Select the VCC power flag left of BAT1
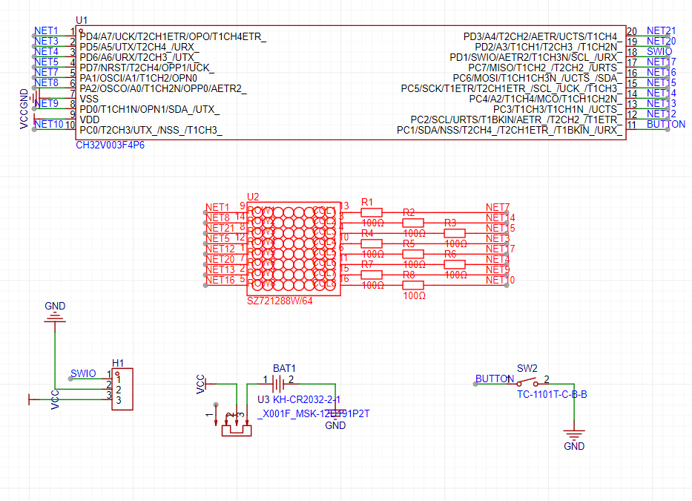 pos(205,384)
